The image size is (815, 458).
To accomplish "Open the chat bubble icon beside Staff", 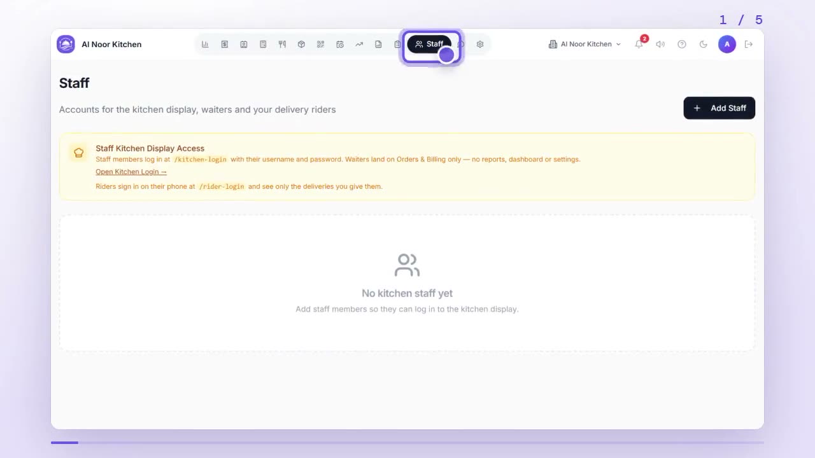I will (x=461, y=45).
